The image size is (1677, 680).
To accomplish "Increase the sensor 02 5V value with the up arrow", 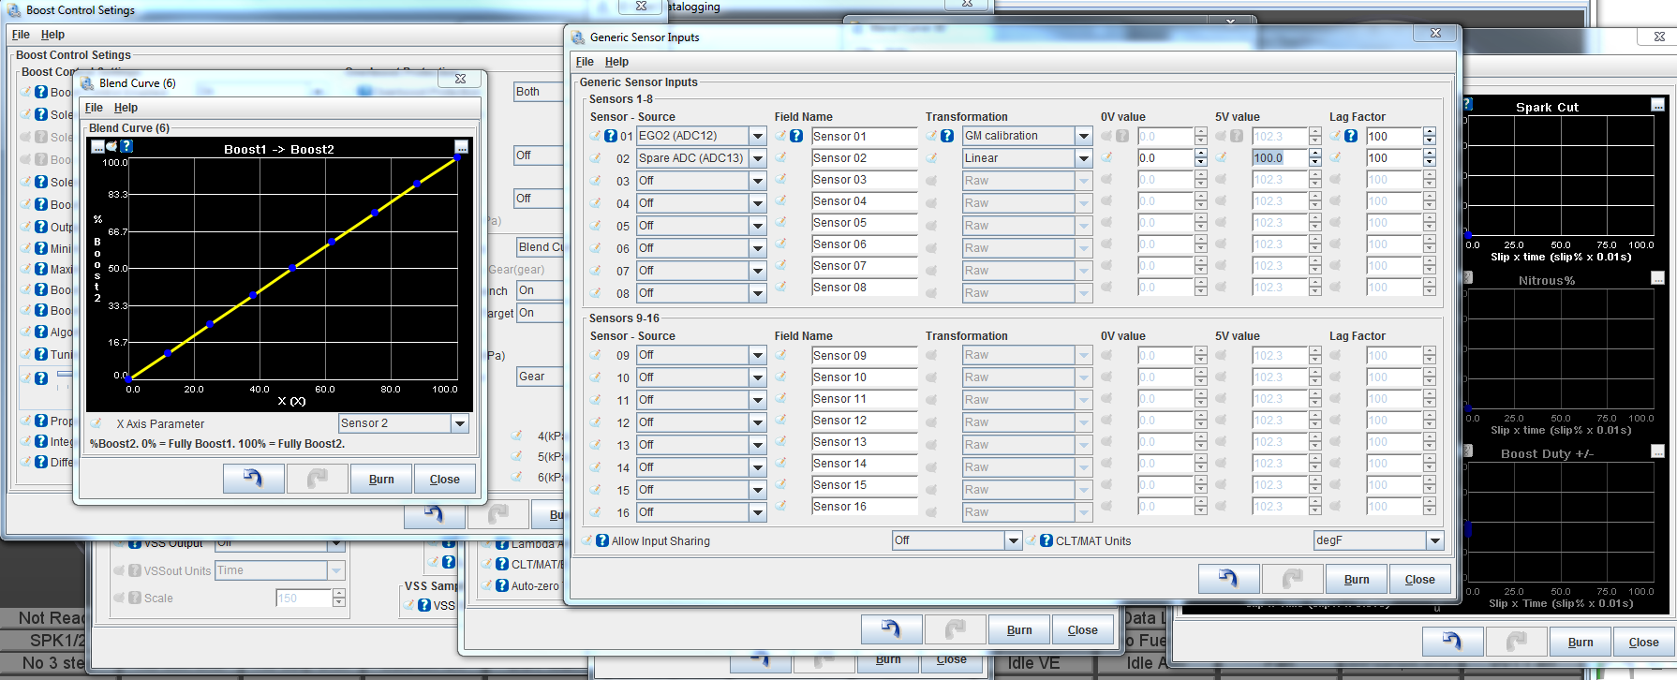I will click(x=1315, y=154).
